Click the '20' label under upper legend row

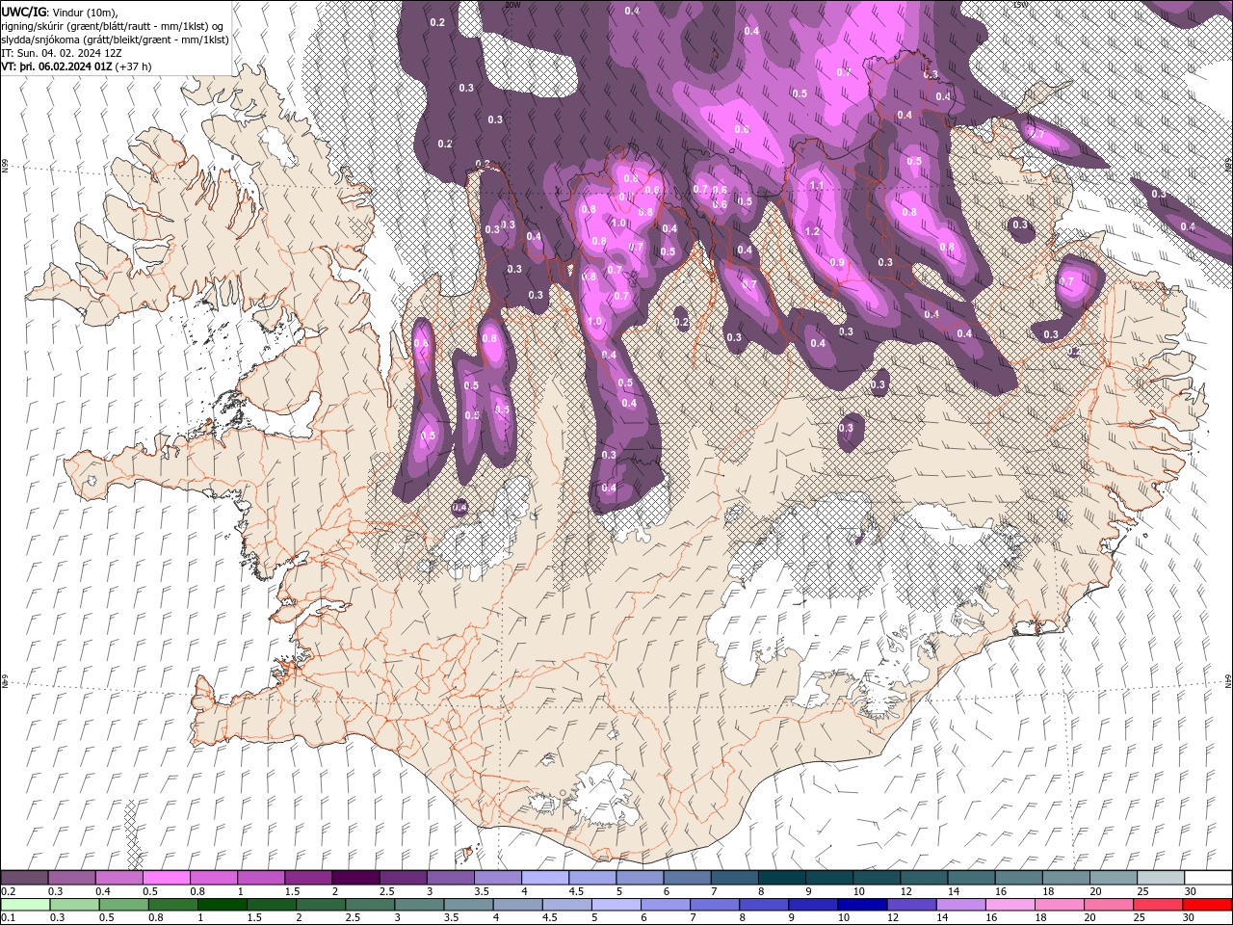pos(1096,891)
